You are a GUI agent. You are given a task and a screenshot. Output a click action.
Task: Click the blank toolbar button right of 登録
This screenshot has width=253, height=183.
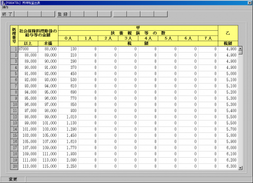pos(77,14)
